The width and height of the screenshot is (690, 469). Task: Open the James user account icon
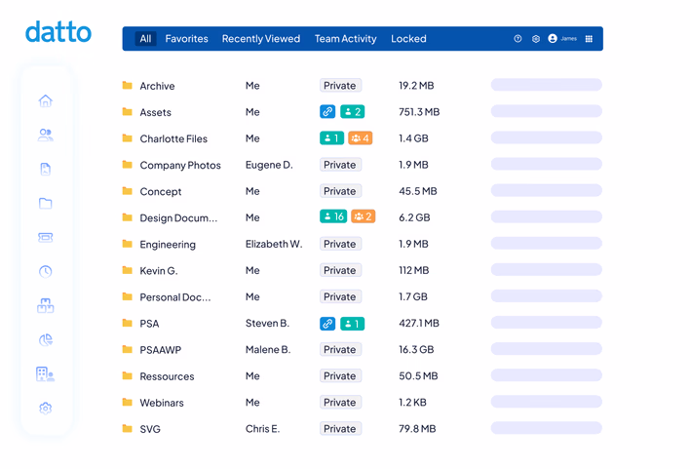coord(553,39)
